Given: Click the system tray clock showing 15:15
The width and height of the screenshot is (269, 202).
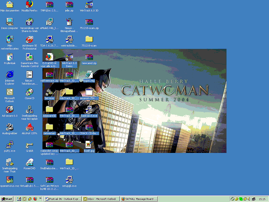Looking at the screenshot, I should pyautogui.click(x=262, y=199).
